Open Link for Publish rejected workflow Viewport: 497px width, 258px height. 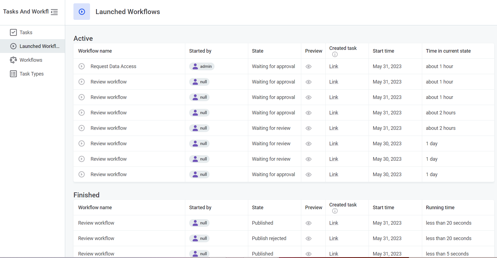334,238
